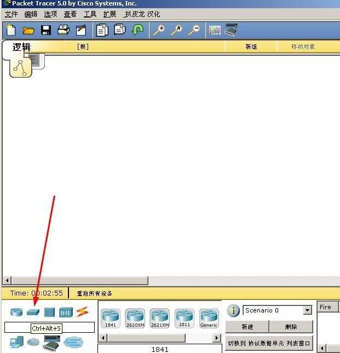Select the Hubs device category icon
This screenshot has height=353, width=340.
(x=49, y=313)
